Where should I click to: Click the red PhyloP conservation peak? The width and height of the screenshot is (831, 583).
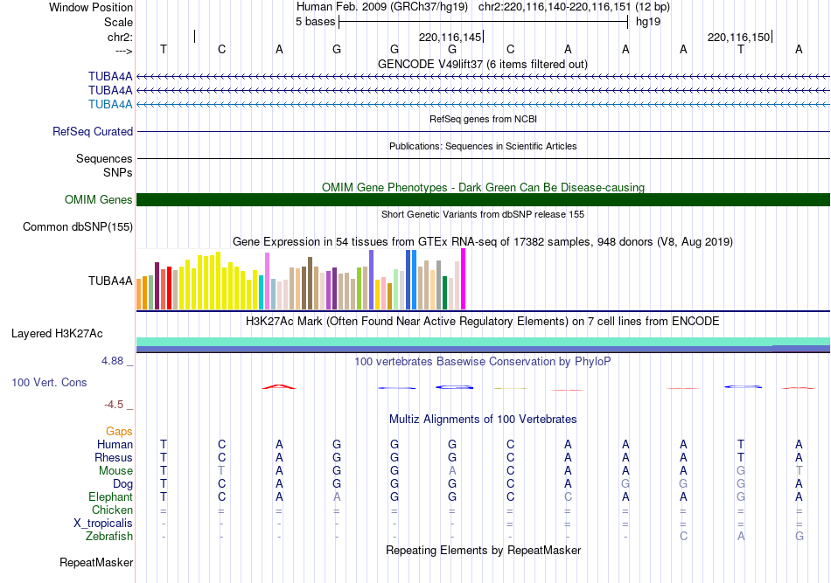(x=279, y=386)
